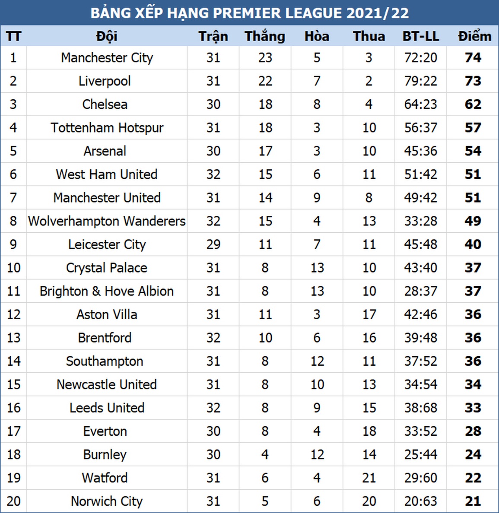The image size is (499, 513).
Task: Select the Đội column header
Action: click(107, 36)
